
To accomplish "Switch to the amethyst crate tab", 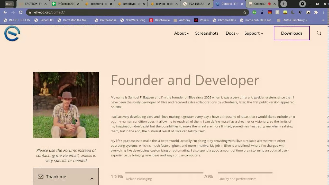I will coord(131,4).
